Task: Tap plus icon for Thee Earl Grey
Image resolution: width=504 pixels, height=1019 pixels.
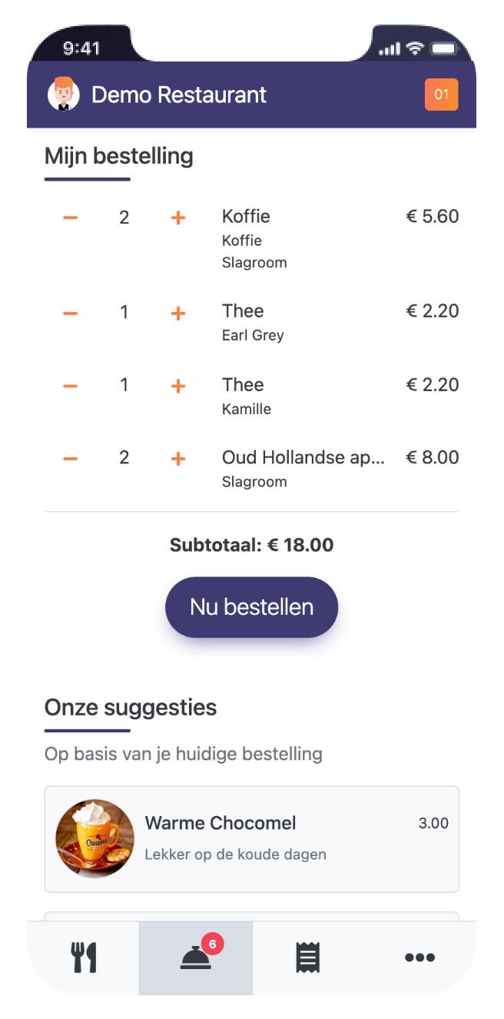Action: tap(178, 313)
